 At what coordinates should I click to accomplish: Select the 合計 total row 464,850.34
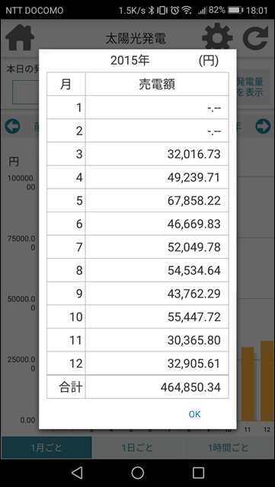coord(137,387)
